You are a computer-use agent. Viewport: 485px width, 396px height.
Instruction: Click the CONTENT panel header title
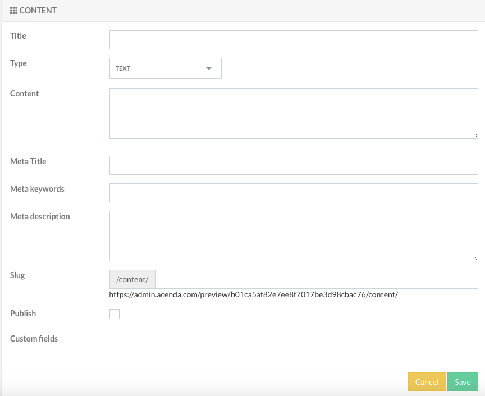coord(38,11)
